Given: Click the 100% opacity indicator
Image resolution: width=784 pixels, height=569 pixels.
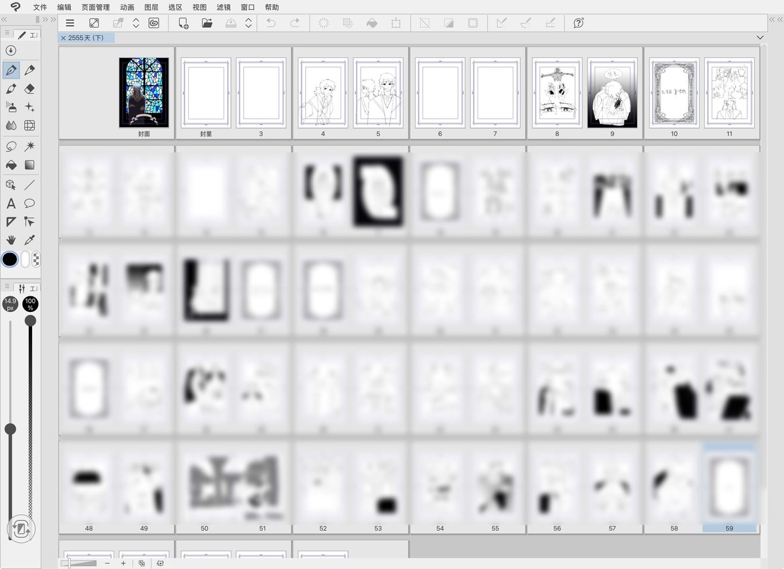Looking at the screenshot, I should pos(30,303).
